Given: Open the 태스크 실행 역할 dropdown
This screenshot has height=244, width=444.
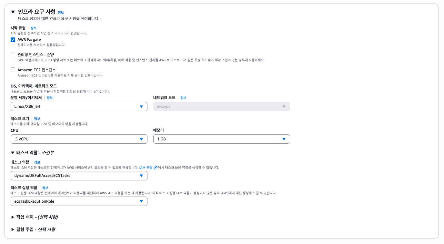Looking at the screenshot, I should pos(79,201).
